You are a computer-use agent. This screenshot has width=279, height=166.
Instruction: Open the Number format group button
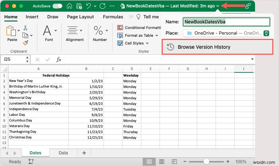100,33
